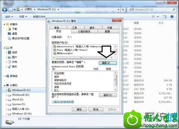Select 收藏夹 star in navigation pane
179x129 pixels.
point(8,24)
